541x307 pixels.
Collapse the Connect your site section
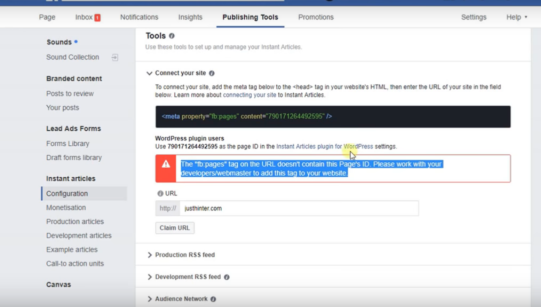(x=149, y=73)
